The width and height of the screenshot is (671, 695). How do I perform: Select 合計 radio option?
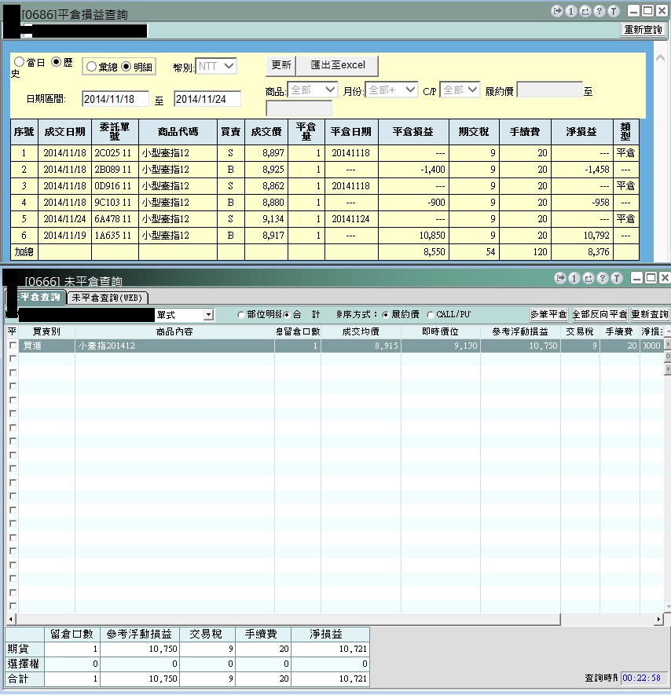pyautogui.click(x=287, y=315)
